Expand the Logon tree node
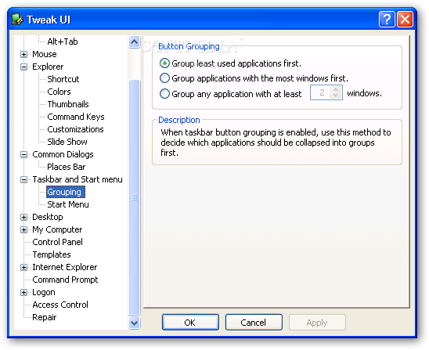 coord(23,293)
